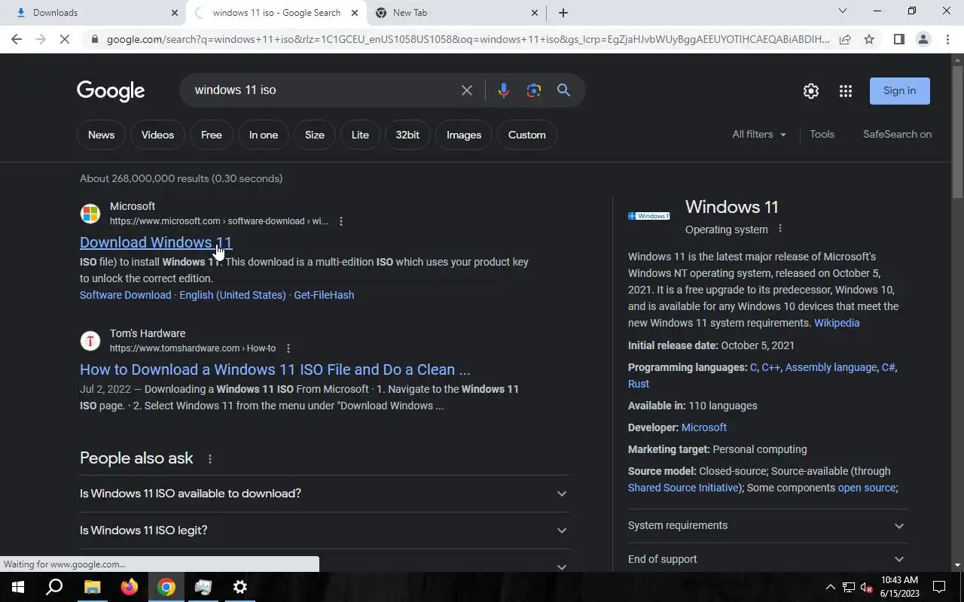Open the English (United States) sublink
This screenshot has width=964, height=602.
pos(233,295)
